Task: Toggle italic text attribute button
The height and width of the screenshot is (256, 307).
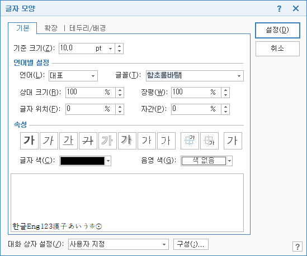Action: 49,141
